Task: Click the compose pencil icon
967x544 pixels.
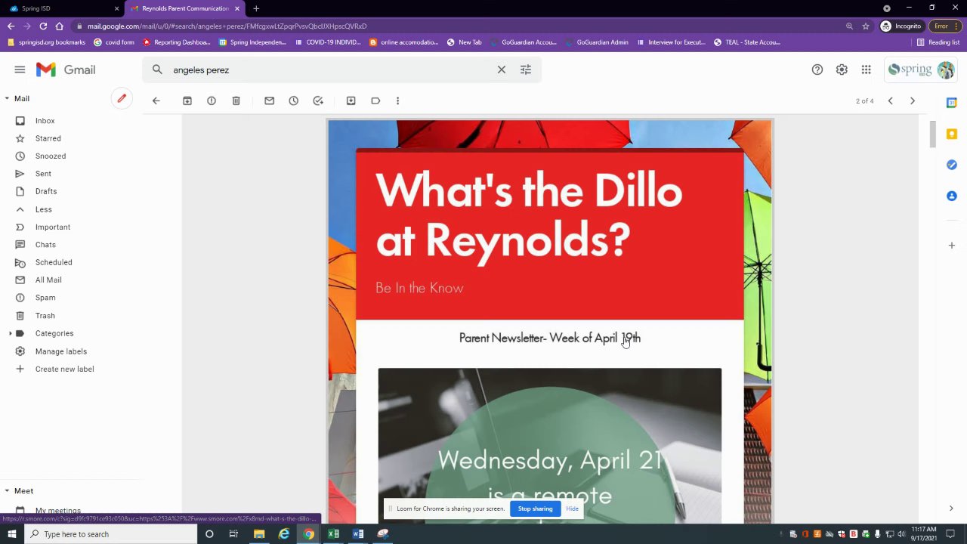Action: coord(122,99)
